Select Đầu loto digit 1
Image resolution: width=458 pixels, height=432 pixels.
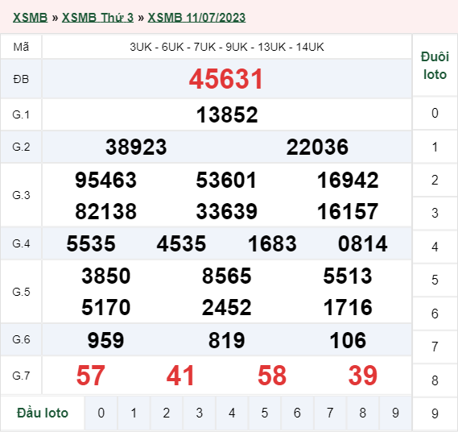tap(134, 413)
